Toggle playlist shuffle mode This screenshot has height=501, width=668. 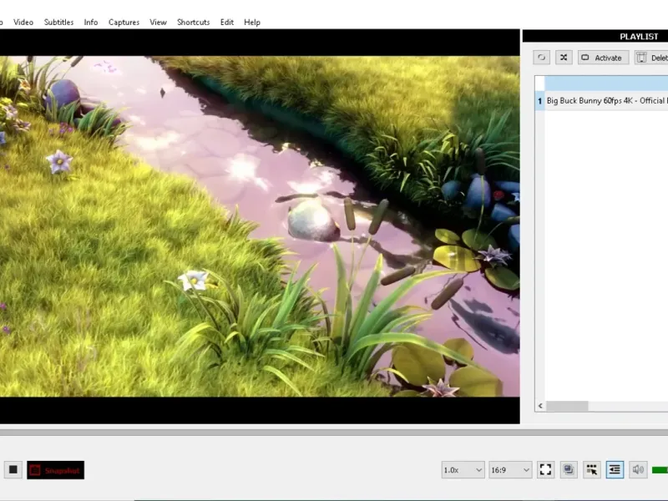click(564, 58)
